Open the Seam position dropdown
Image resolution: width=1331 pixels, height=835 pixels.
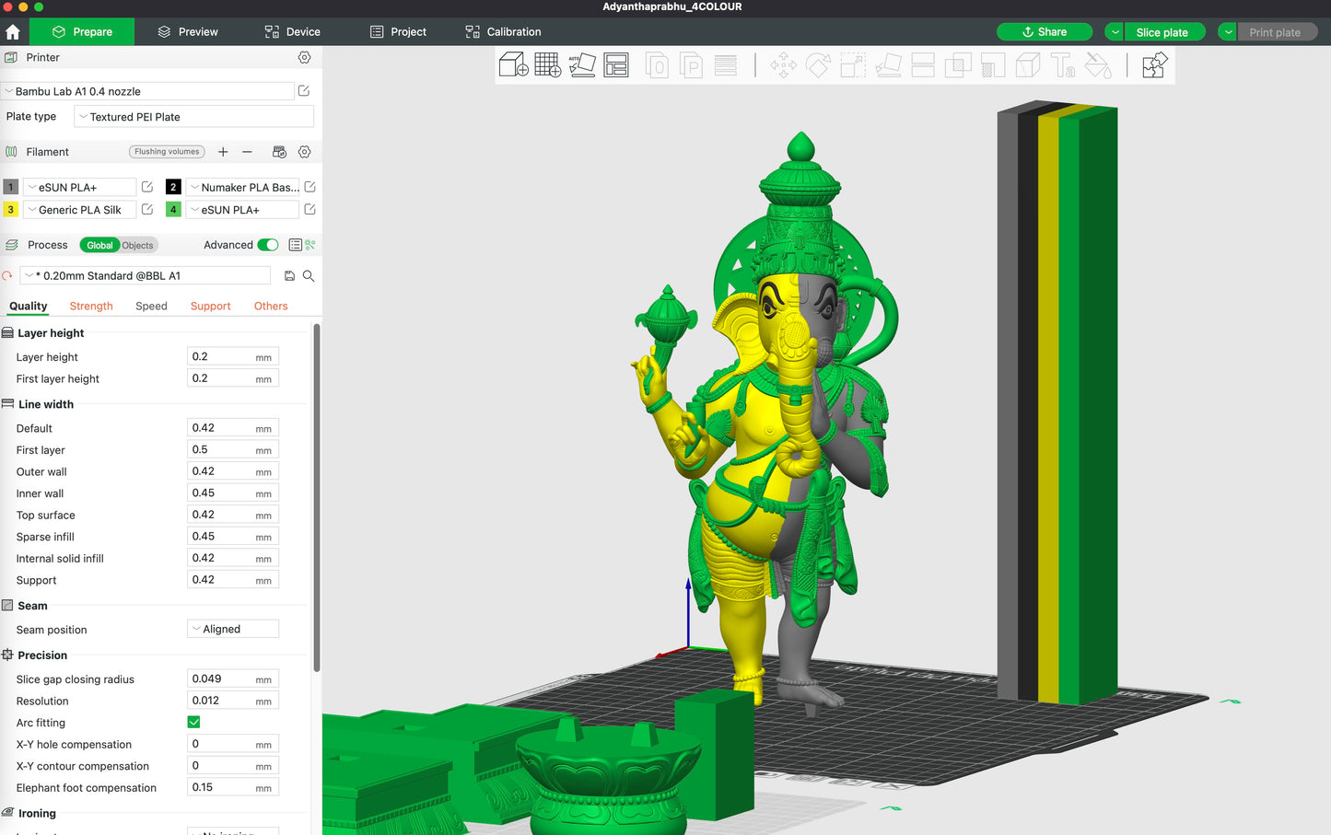pos(233,630)
